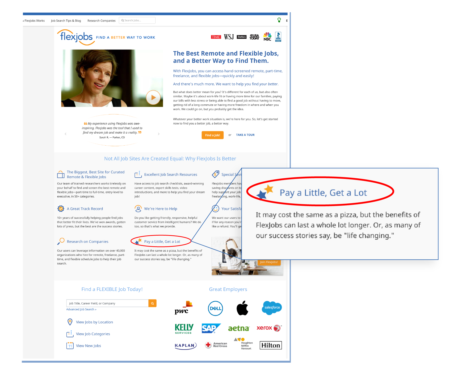
Task: Click the flexjobs logo
Action: [76, 37]
